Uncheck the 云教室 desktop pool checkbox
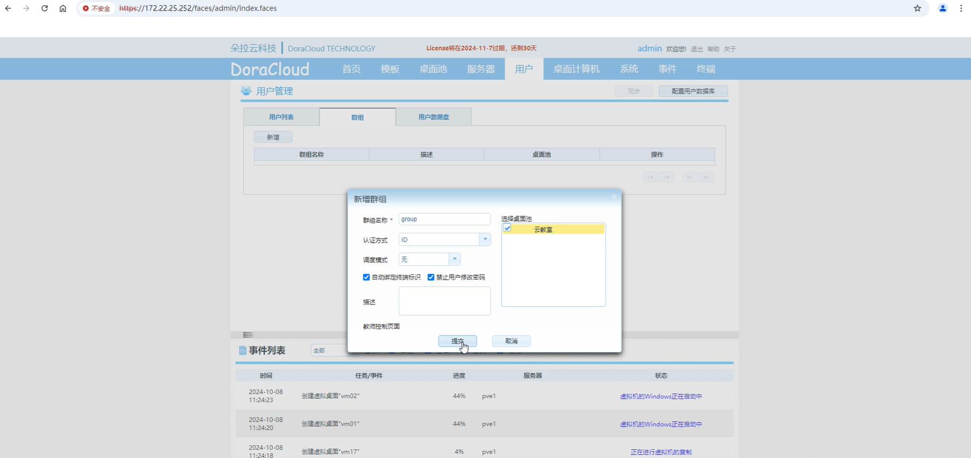Image resolution: width=971 pixels, height=458 pixels. (x=507, y=228)
